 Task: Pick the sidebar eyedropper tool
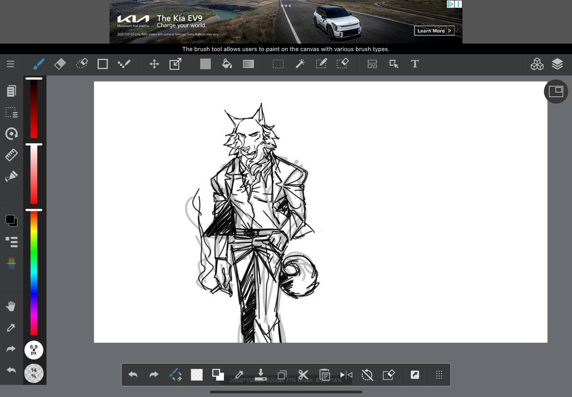[x=11, y=328]
